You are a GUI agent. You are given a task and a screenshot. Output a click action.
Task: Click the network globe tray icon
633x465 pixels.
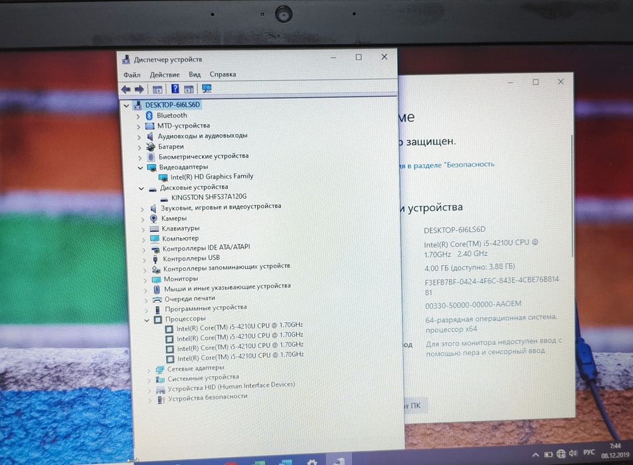(x=561, y=454)
